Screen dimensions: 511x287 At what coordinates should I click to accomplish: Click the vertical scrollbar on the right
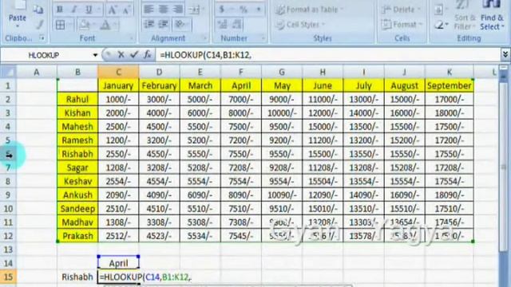504,167
